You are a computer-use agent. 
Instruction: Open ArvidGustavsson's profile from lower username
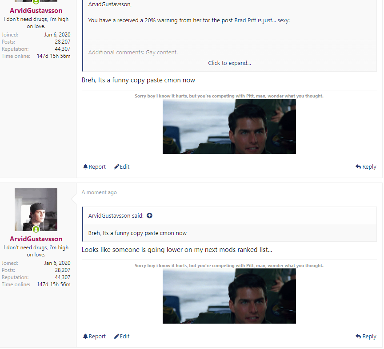[x=36, y=239]
